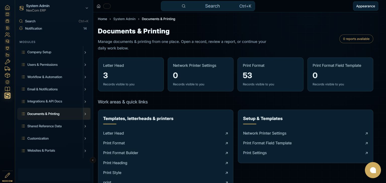Open the factory manufacturing icon
This screenshot has height=183, width=386.
7,55
